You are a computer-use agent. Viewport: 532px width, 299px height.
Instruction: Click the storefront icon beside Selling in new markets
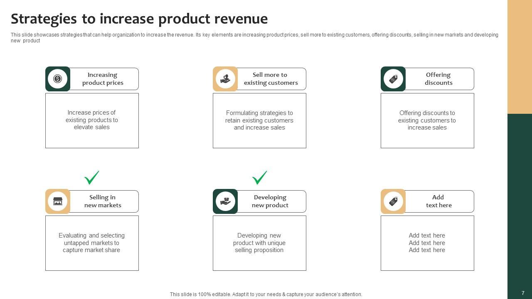(x=58, y=201)
